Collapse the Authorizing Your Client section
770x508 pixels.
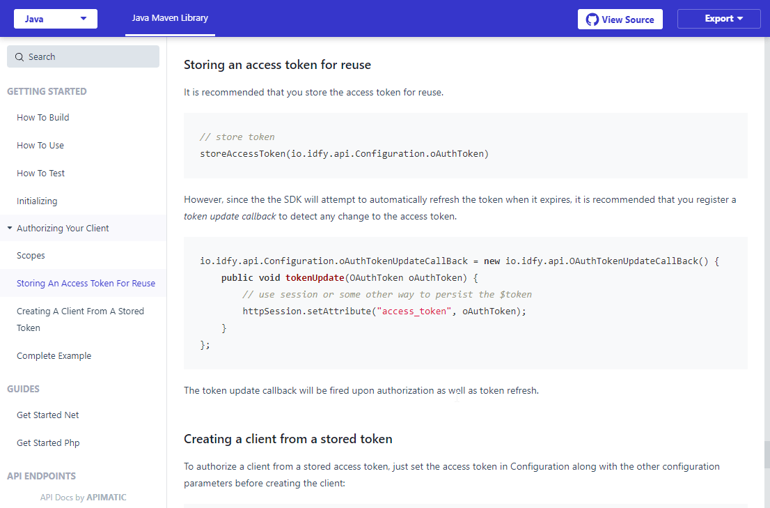(10, 228)
